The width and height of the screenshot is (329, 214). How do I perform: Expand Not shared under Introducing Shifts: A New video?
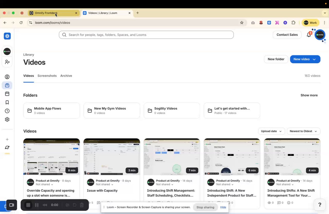pos(285,184)
